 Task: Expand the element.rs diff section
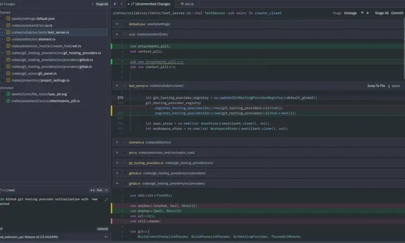click(117, 142)
